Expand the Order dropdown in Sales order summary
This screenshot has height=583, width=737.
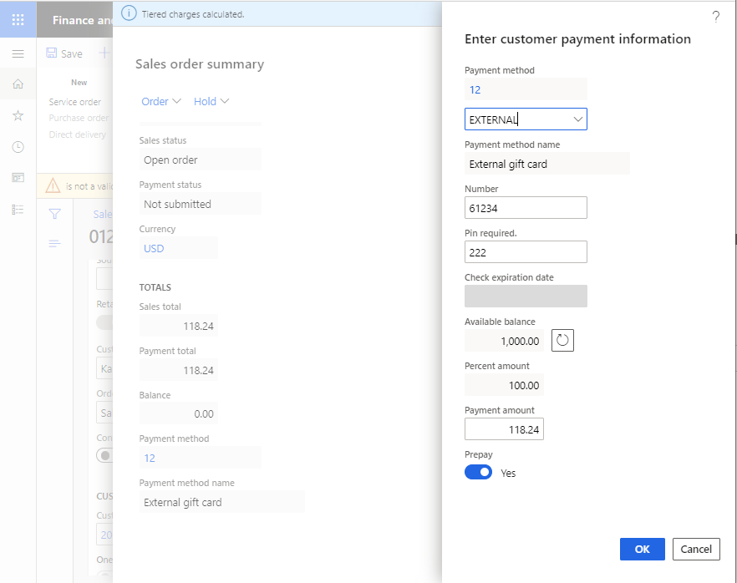pos(160,100)
